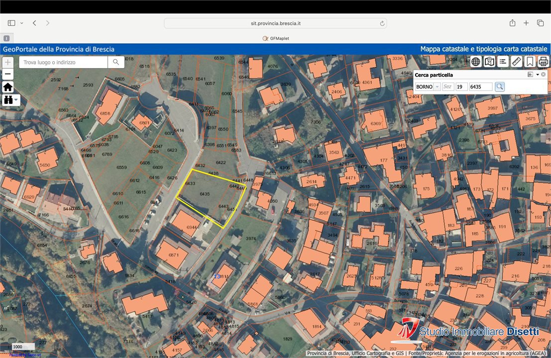The width and height of the screenshot is (551, 358).
Task: Zoom out the map with minus button
Action: pos(8,75)
